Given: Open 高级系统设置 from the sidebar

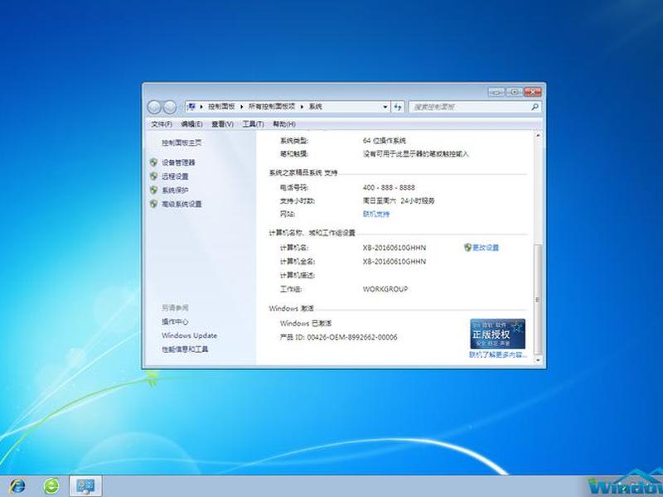Looking at the screenshot, I should pos(181,204).
